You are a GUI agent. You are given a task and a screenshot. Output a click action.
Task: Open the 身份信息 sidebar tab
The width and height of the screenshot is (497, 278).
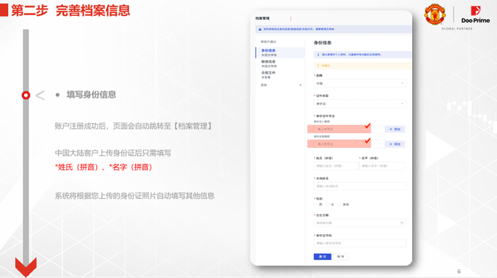click(280, 52)
